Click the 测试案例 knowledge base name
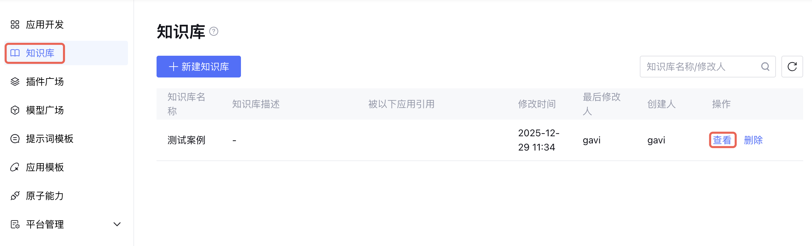The height and width of the screenshot is (246, 812). coord(186,140)
